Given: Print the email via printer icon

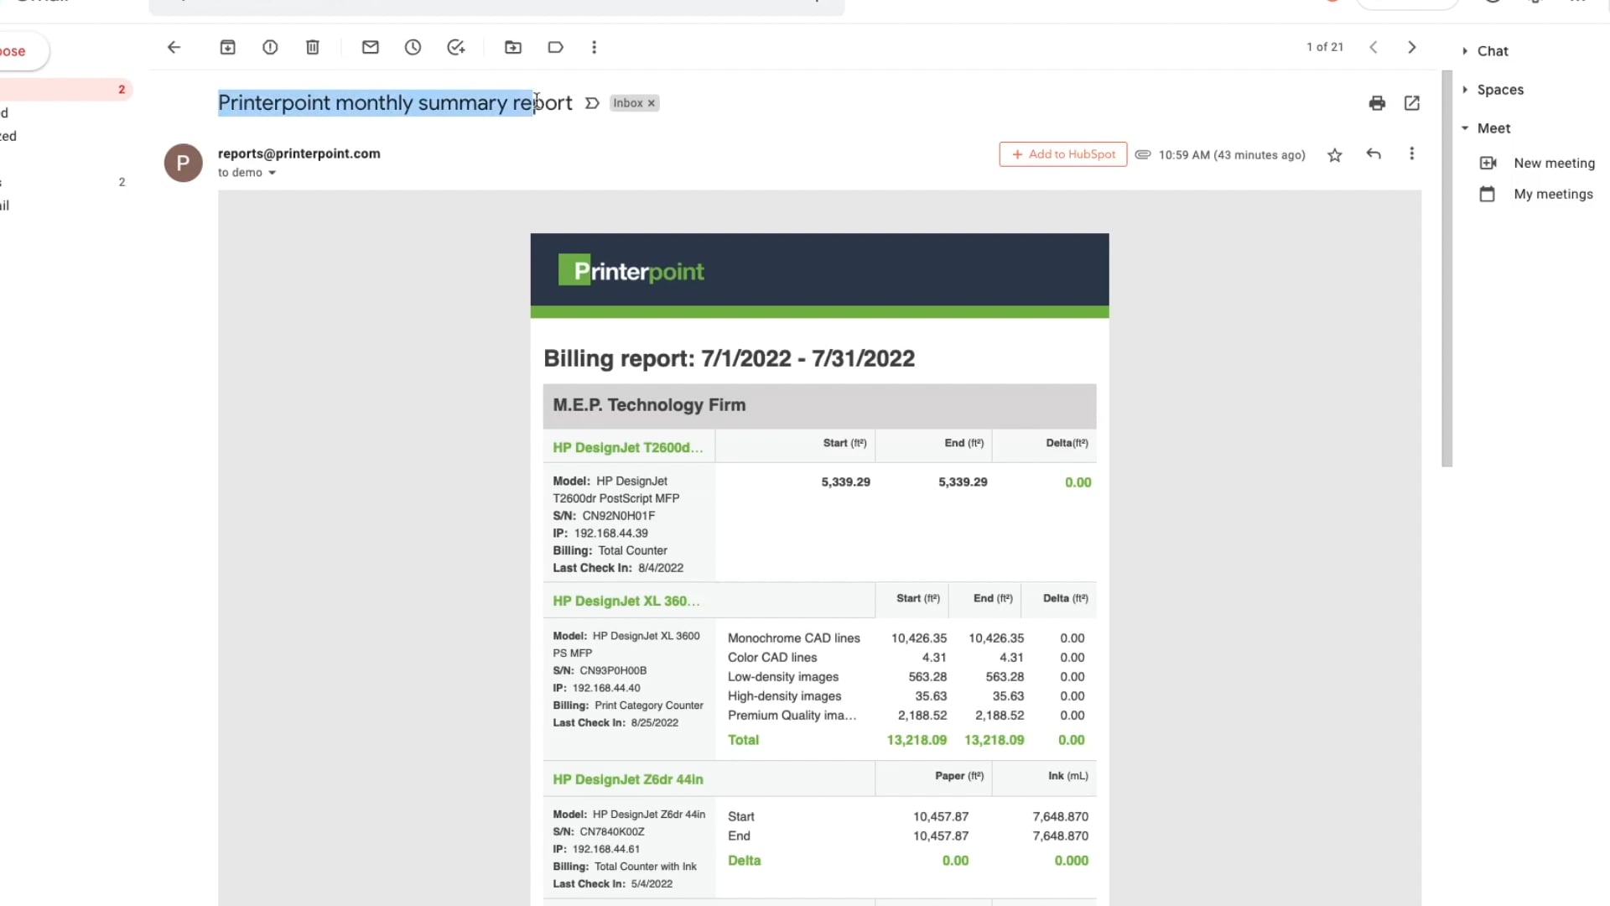Looking at the screenshot, I should [1377, 103].
